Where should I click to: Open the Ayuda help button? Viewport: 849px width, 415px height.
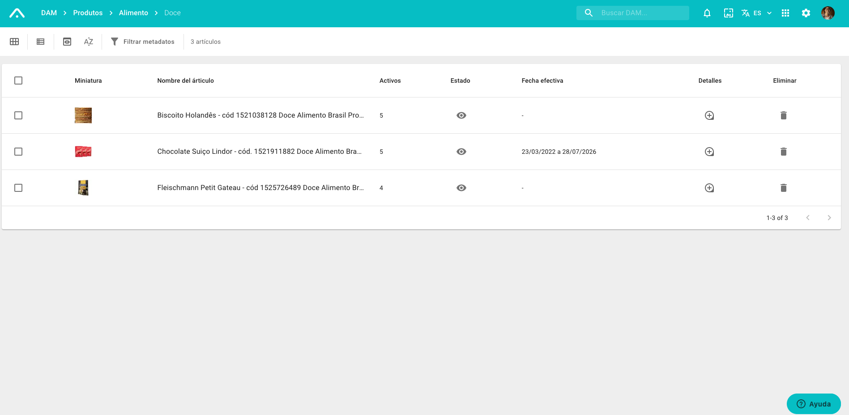pos(814,404)
